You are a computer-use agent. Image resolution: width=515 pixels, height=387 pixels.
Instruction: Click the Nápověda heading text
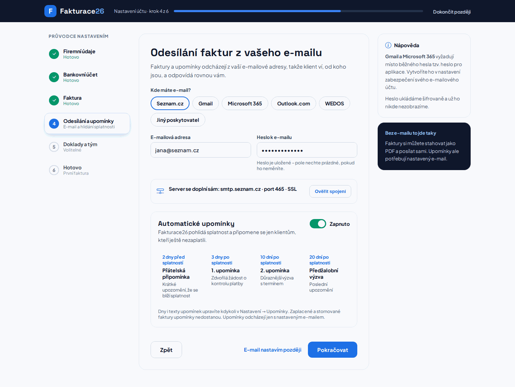pyautogui.click(x=407, y=45)
